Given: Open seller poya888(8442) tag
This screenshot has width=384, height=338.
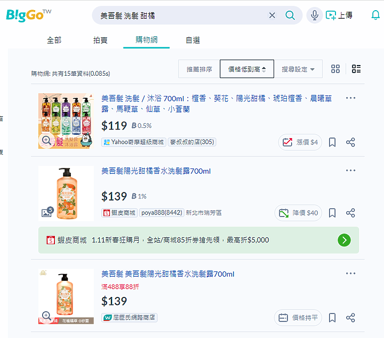Looking at the screenshot, I should click(x=162, y=213).
